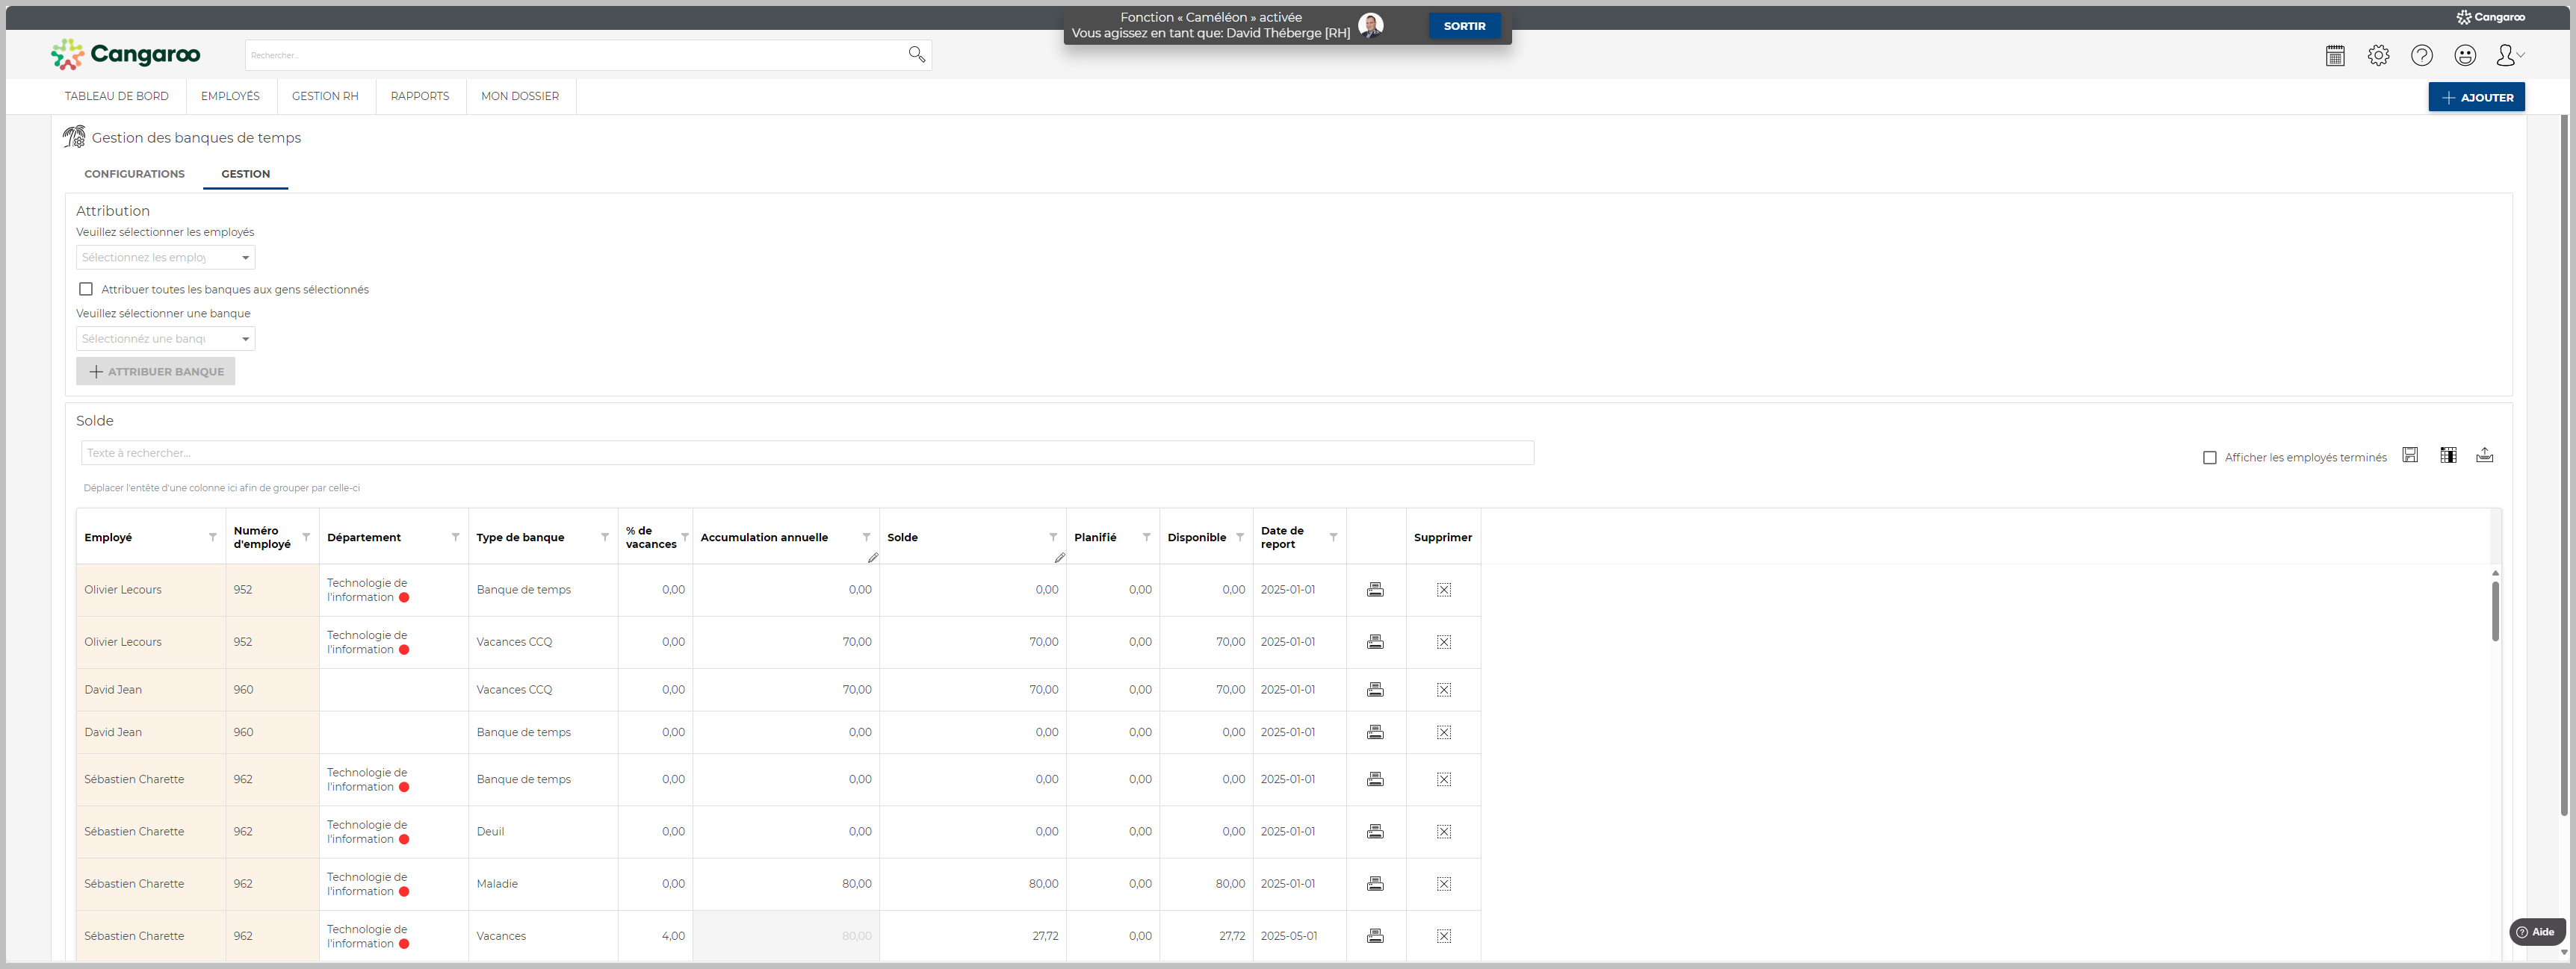
Task: Click the Sortir button
Action: click(x=1463, y=26)
